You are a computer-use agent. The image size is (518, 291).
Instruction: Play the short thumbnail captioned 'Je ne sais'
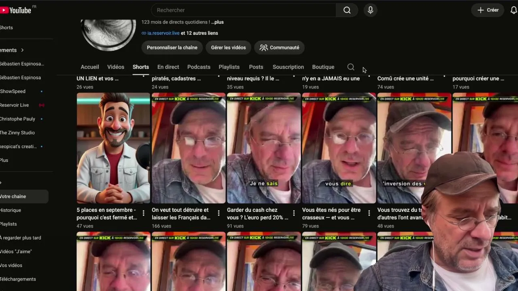[x=264, y=148]
